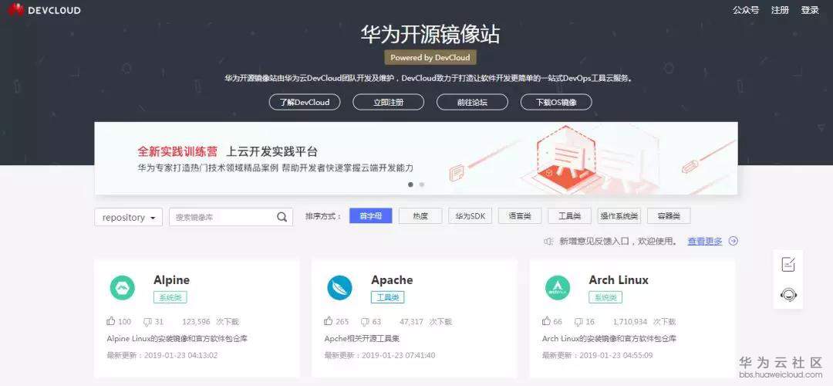Open the Arch Linux mirror title
The height and width of the screenshot is (386, 833).
click(x=619, y=280)
